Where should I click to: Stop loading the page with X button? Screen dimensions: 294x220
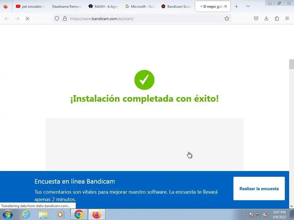(28, 19)
